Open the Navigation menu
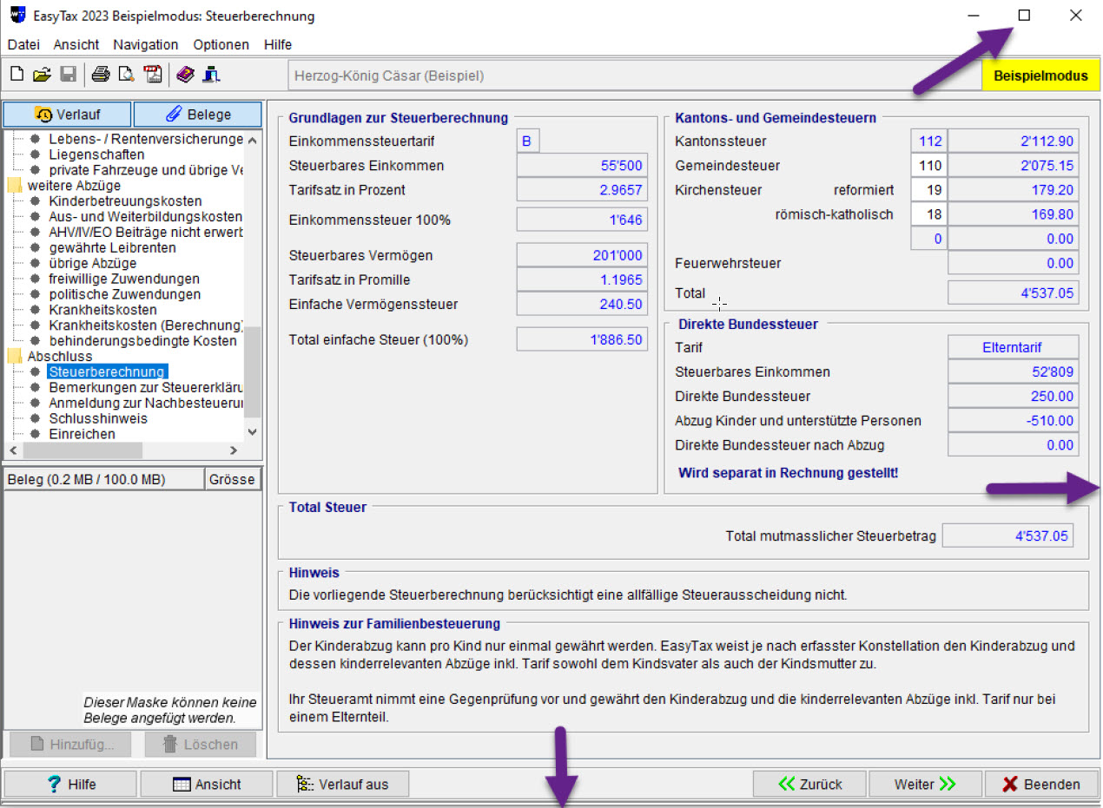1103x808 pixels. pyautogui.click(x=146, y=44)
